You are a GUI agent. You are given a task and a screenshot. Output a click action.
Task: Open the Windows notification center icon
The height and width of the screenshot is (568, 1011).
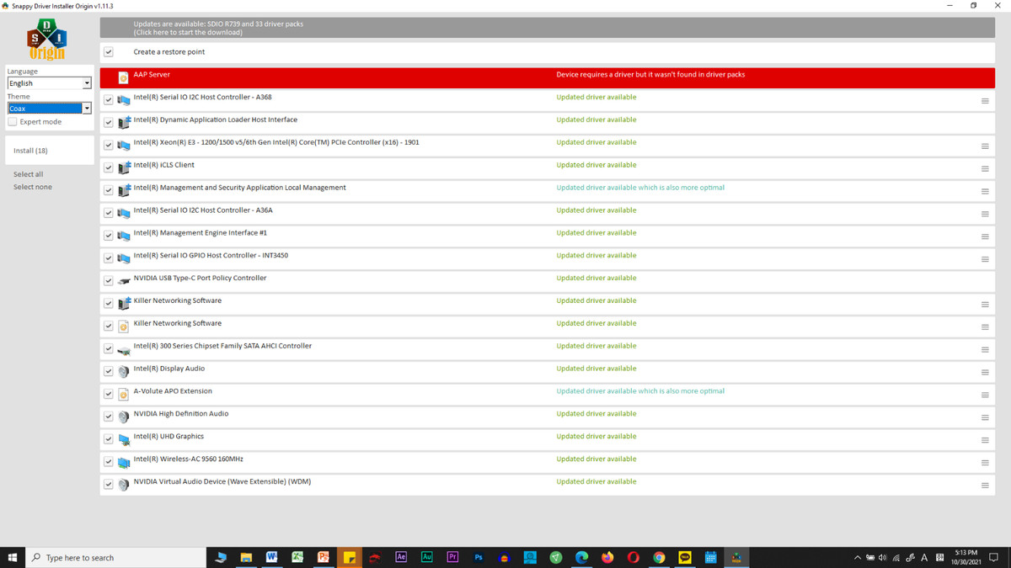(994, 557)
